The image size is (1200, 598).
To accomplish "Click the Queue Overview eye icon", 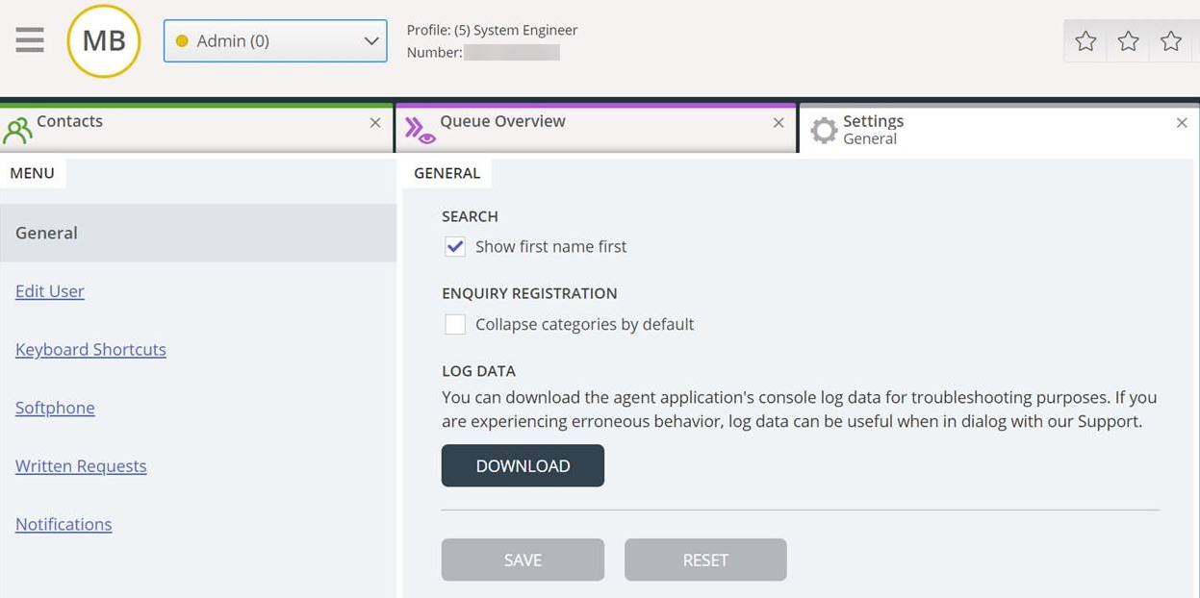I will tap(420, 130).
